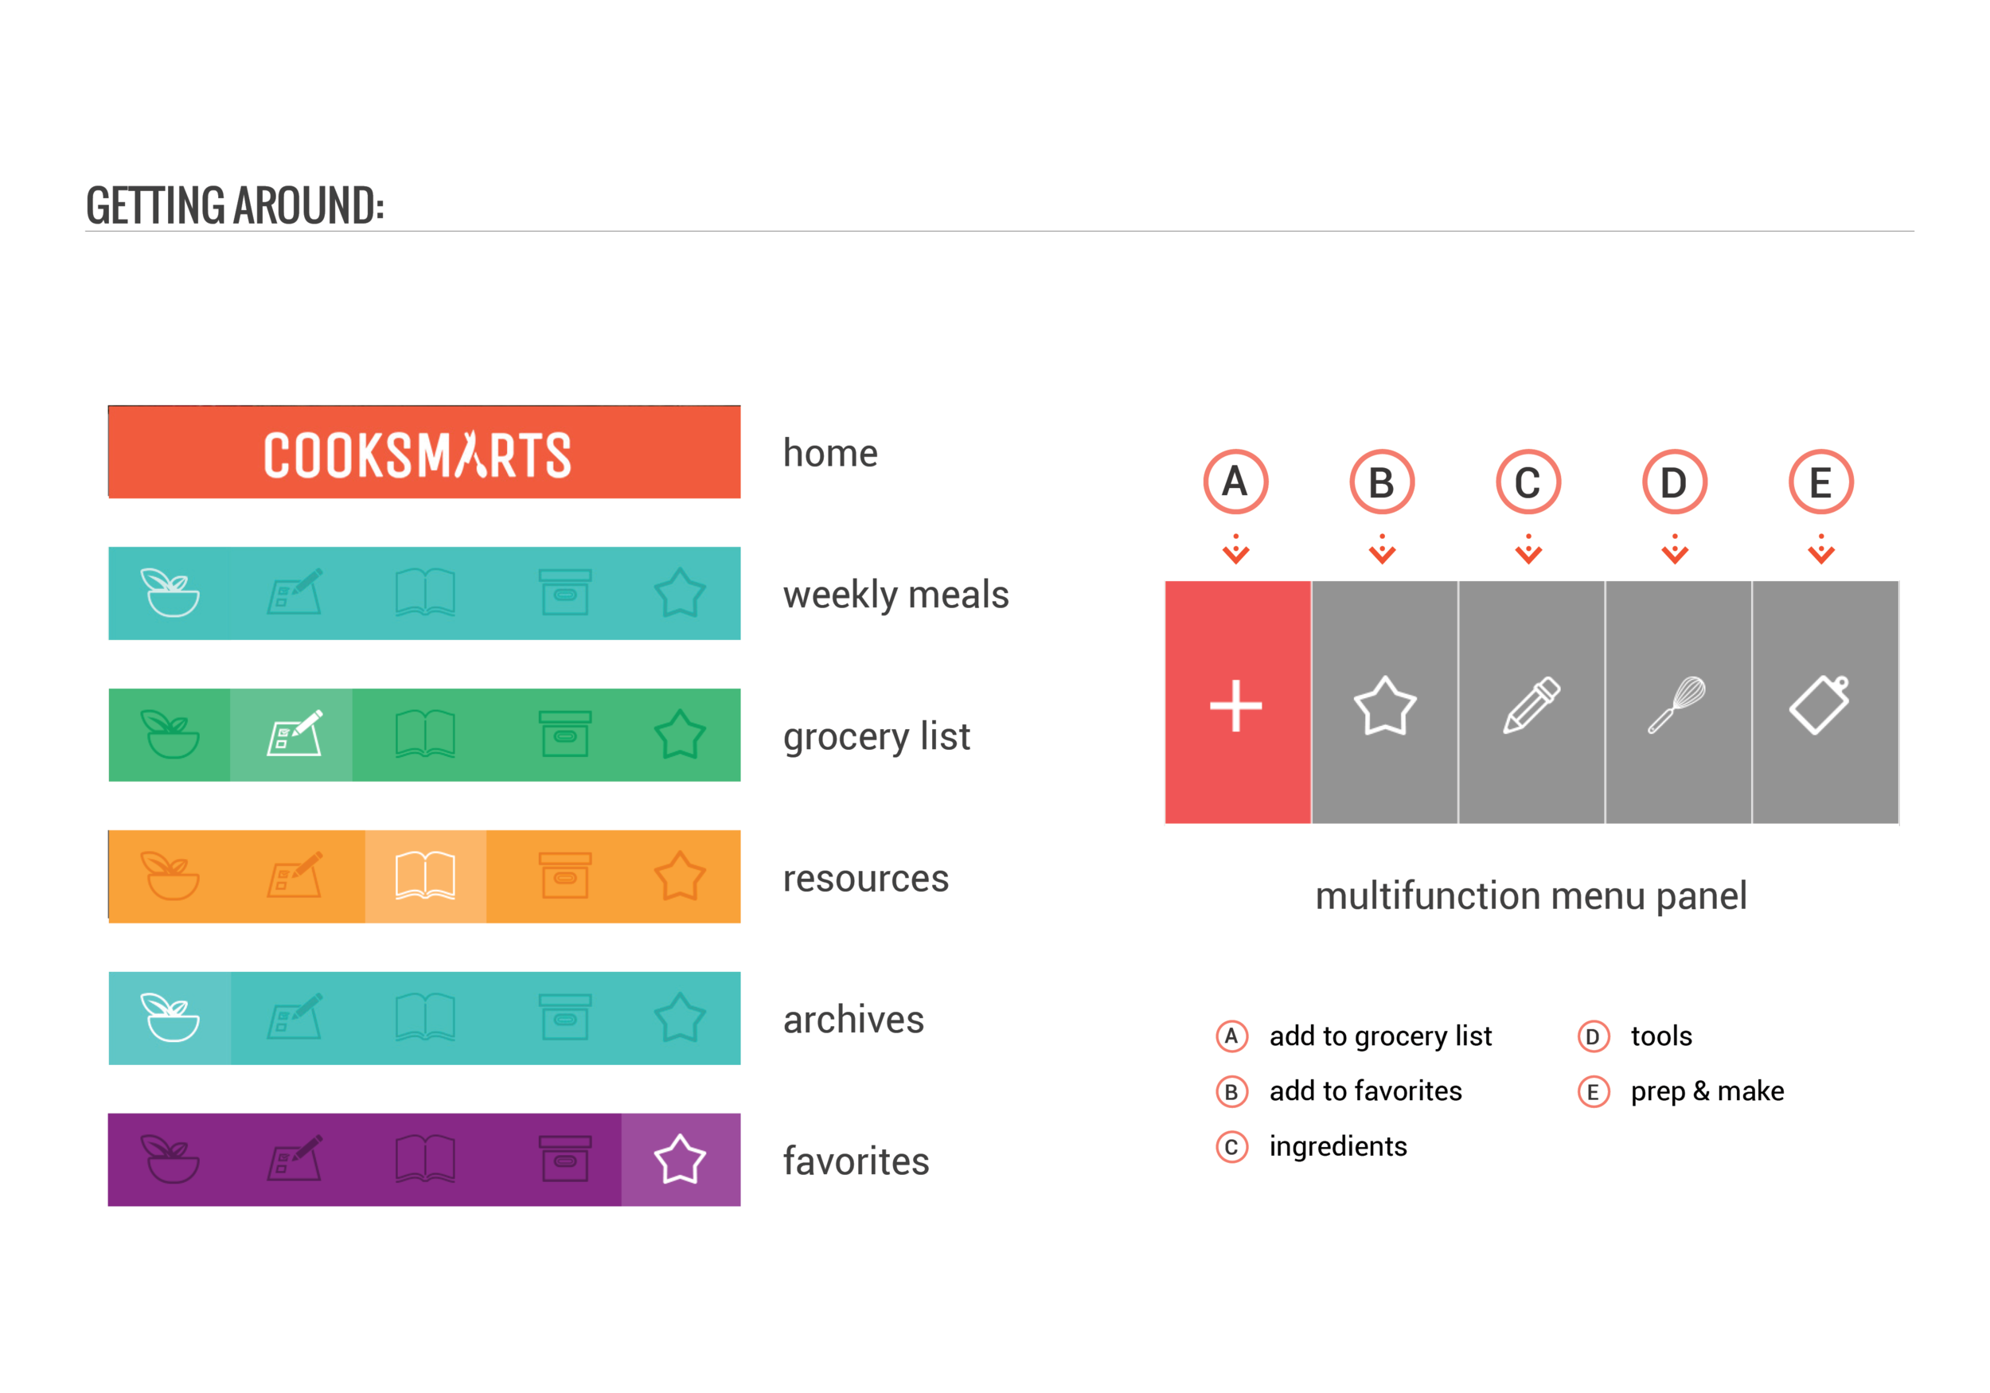Click the 'home' label text
Image resolution: width=1990 pixels, height=1393 pixels.
[x=830, y=454]
